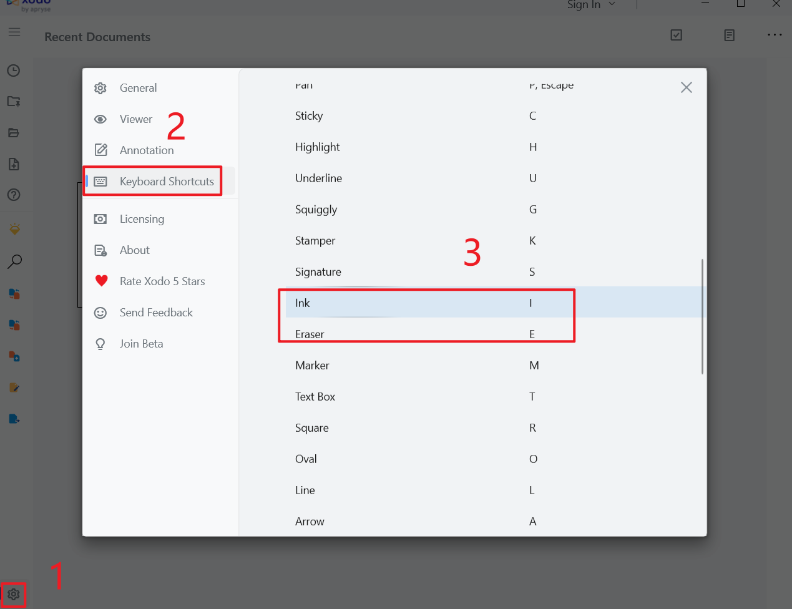Screen dimensions: 792x609
Task: Click the edit document pencil icon
Action: point(14,387)
